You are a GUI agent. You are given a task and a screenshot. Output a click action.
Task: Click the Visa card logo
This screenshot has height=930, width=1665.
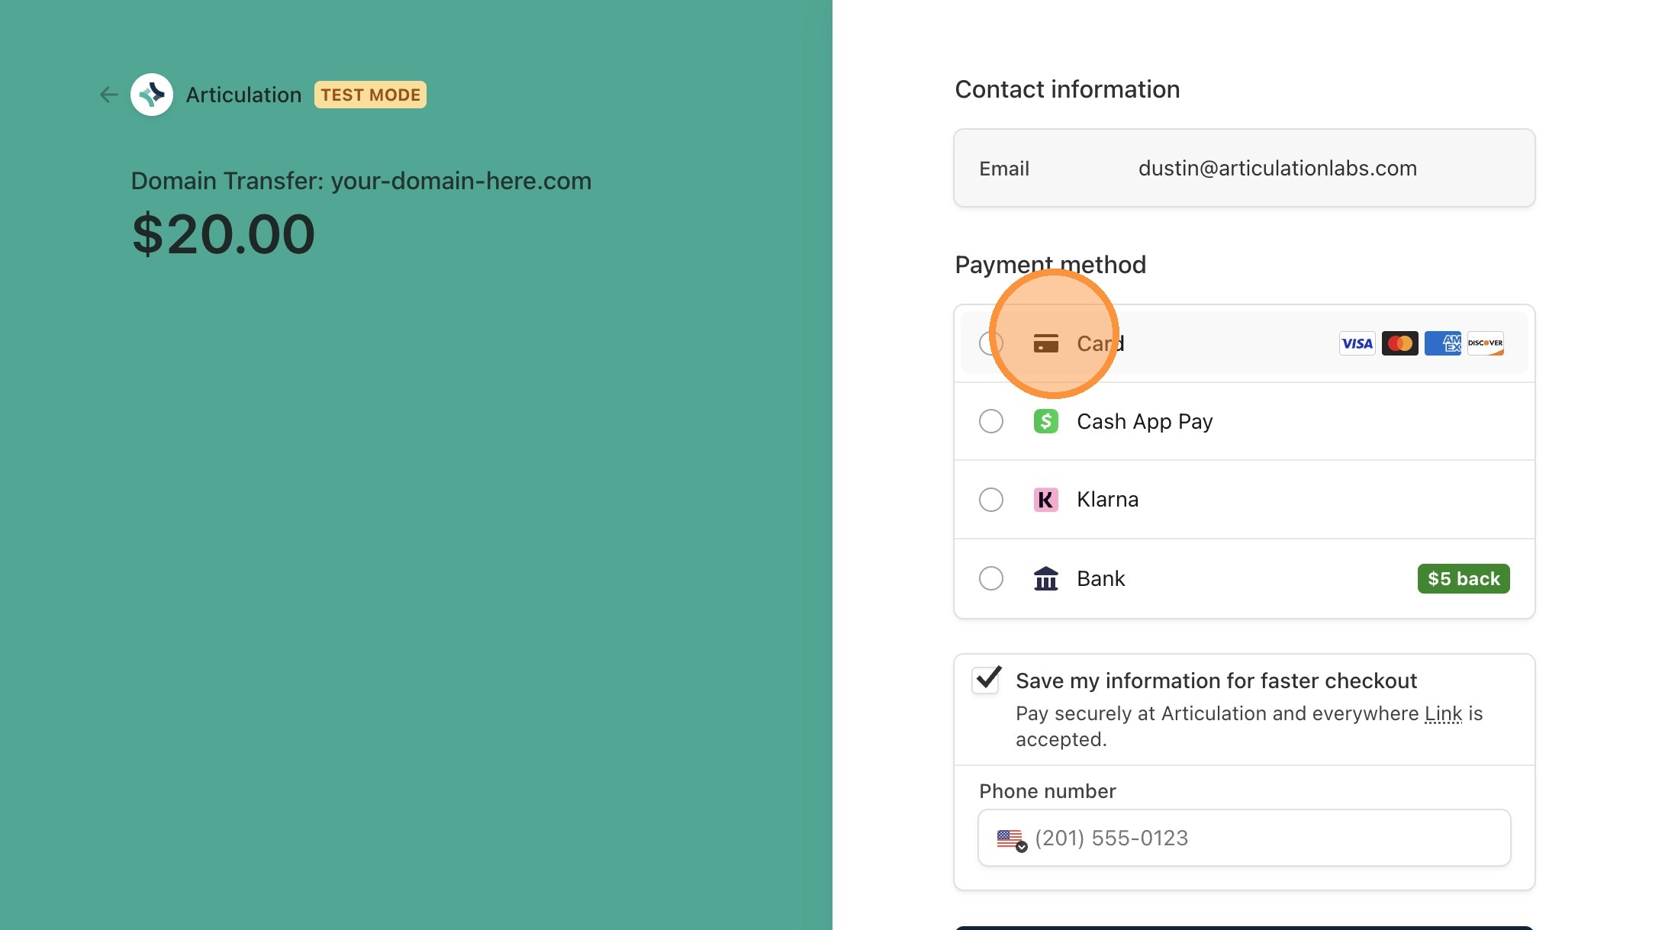point(1357,343)
